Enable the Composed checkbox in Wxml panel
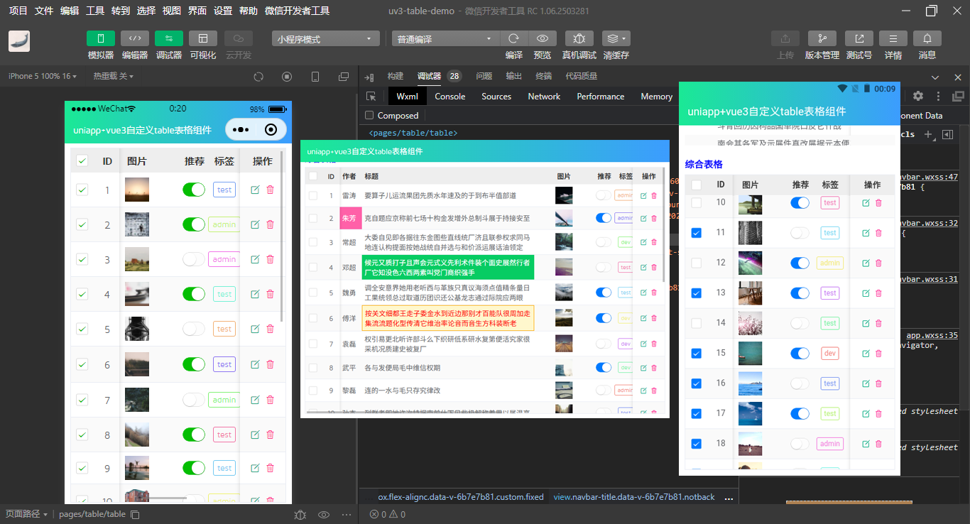 pos(369,115)
